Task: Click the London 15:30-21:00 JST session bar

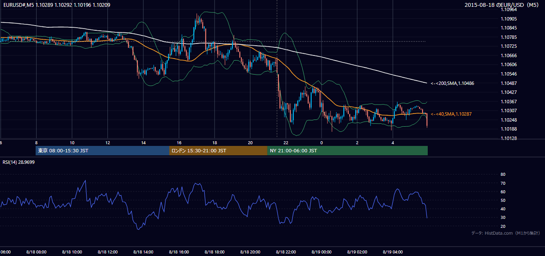Action: coord(218,151)
